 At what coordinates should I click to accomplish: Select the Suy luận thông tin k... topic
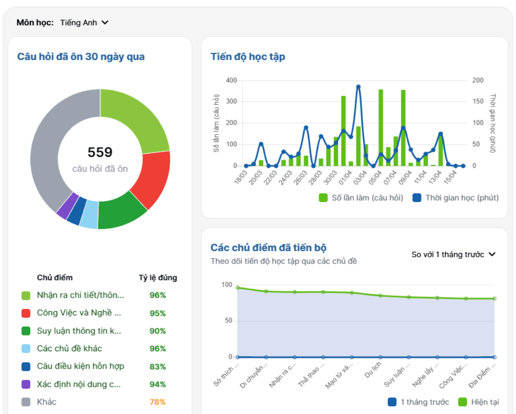pos(79,331)
